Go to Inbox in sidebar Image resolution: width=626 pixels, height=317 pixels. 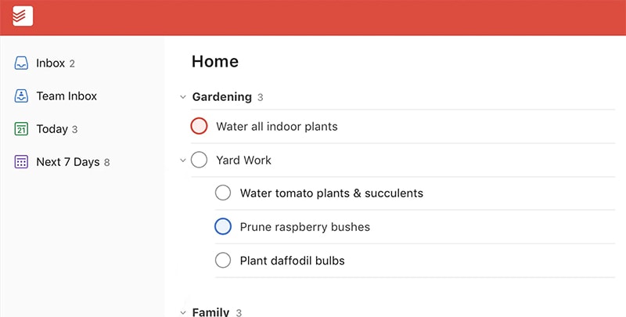(x=50, y=63)
